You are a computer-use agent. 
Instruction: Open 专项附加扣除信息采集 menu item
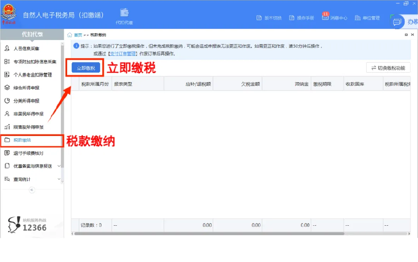pyautogui.click(x=30, y=62)
